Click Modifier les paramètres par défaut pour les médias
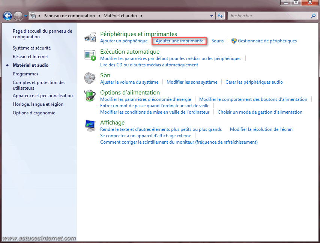Viewport: 320px width, 243px height. [x=171, y=58]
